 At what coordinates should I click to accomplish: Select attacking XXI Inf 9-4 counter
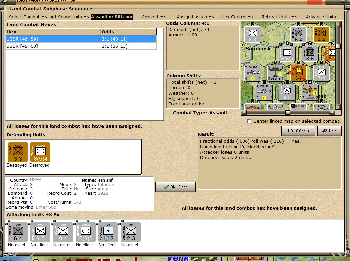(63, 232)
